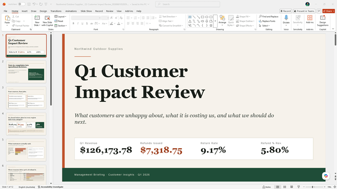Expand the shapes gallery More arrow

(x=215, y=21)
